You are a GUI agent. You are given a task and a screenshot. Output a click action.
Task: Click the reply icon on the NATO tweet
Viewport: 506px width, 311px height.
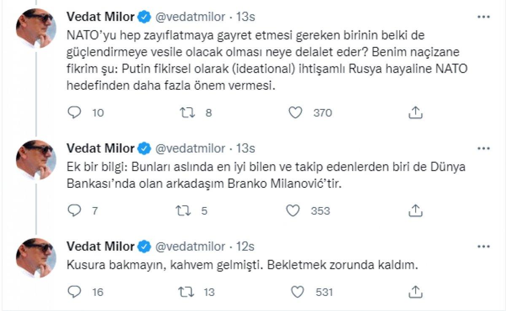coord(74,112)
